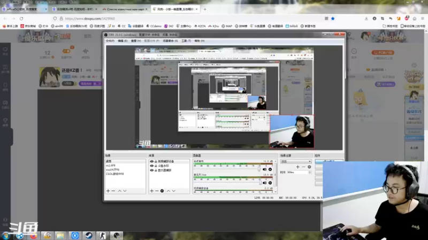Remove the scene transition with the minus icon
Viewport: 428px width, 240px height.
(x=303, y=167)
